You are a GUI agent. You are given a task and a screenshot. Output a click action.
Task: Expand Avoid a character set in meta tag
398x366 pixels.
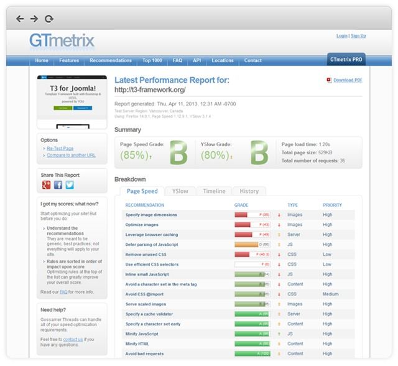161,284
